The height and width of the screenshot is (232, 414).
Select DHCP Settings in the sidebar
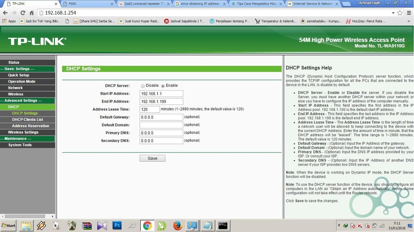coord(27,113)
